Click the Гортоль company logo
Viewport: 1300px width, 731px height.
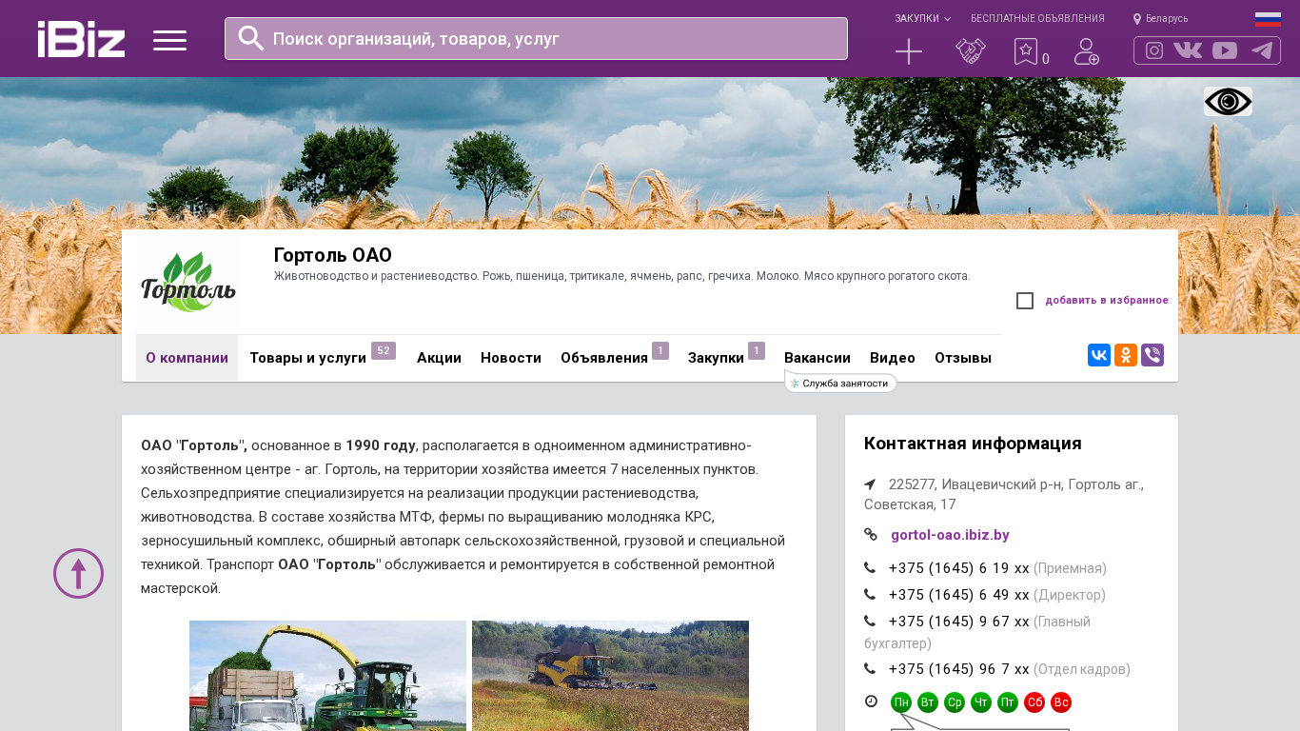tap(187, 283)
